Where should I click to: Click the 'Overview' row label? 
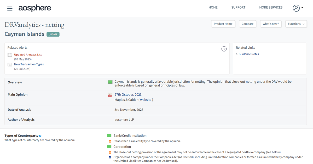(x=15, y=82)
